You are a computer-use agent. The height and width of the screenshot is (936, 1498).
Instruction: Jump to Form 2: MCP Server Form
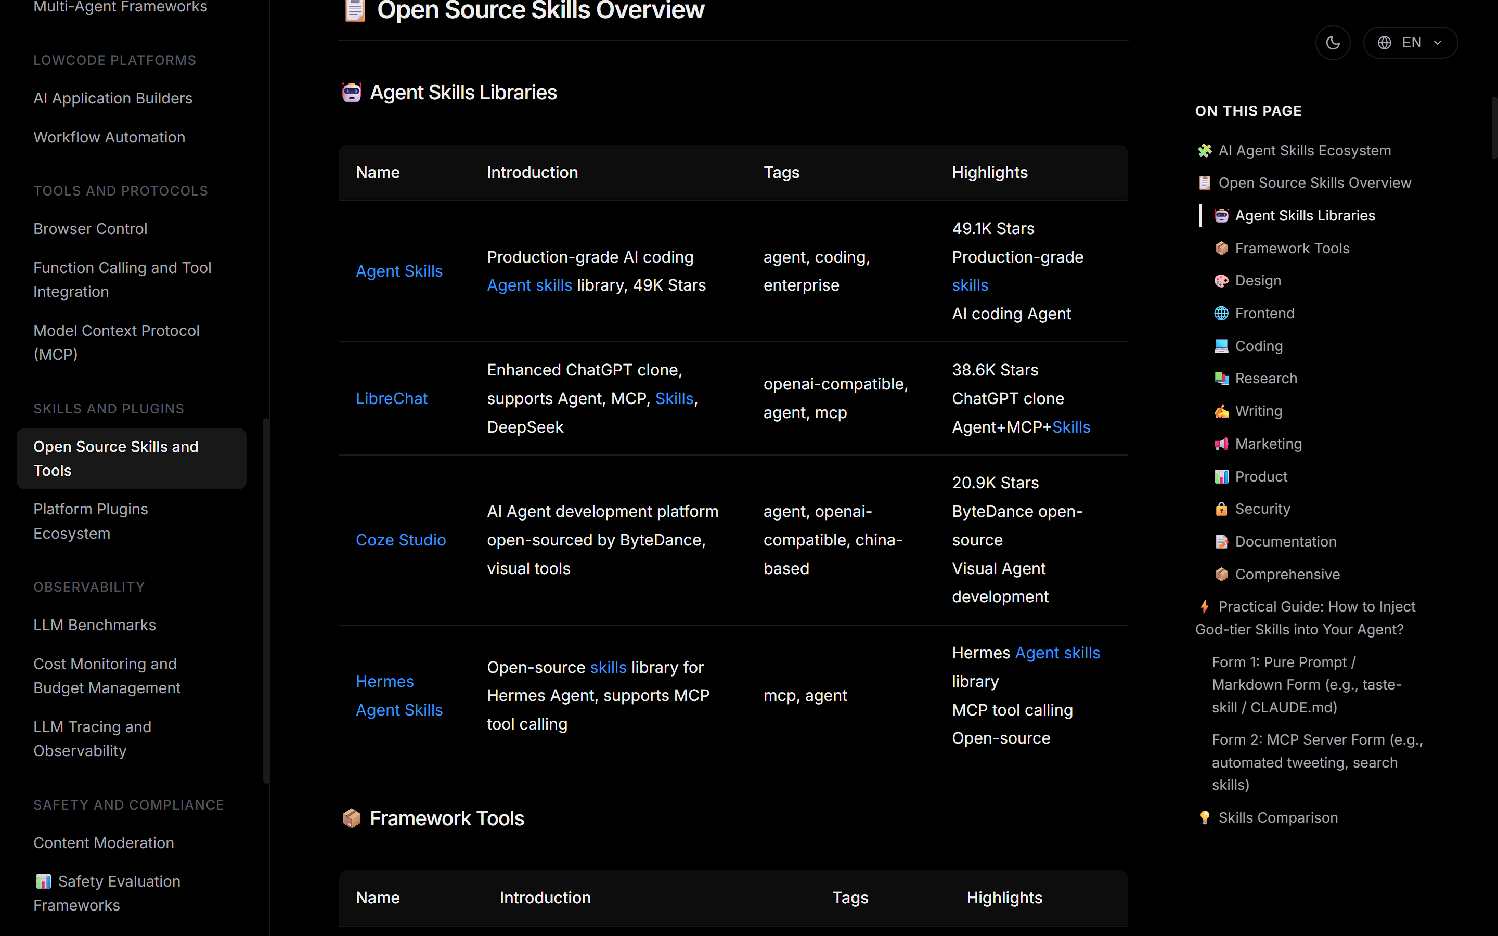pyautogui.click(x=1317, y=763)
